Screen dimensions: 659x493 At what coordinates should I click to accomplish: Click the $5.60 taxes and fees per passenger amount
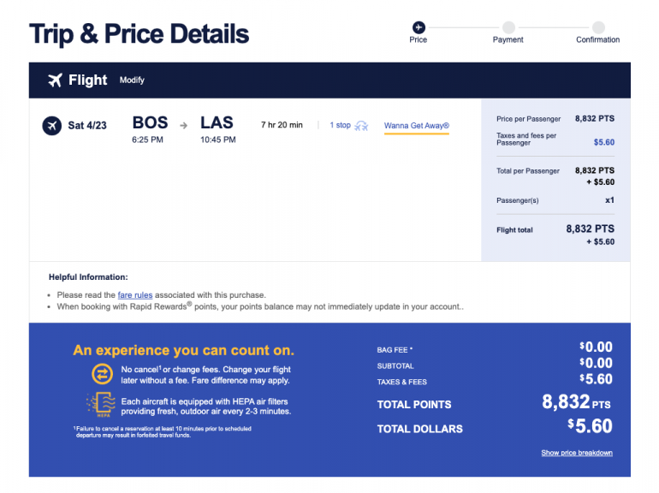pyautogui.click(x=603, y=142)
